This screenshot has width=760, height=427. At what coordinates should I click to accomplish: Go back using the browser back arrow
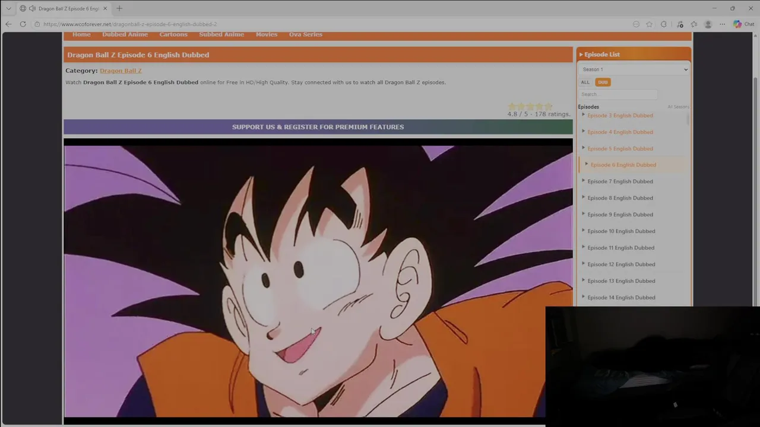coord(8,24)
